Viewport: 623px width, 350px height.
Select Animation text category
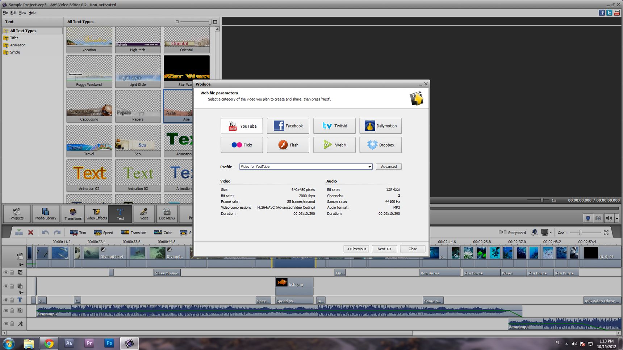[18, 45]
